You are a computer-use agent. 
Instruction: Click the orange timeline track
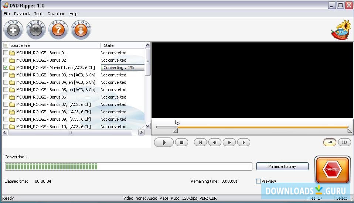[263, 127]
